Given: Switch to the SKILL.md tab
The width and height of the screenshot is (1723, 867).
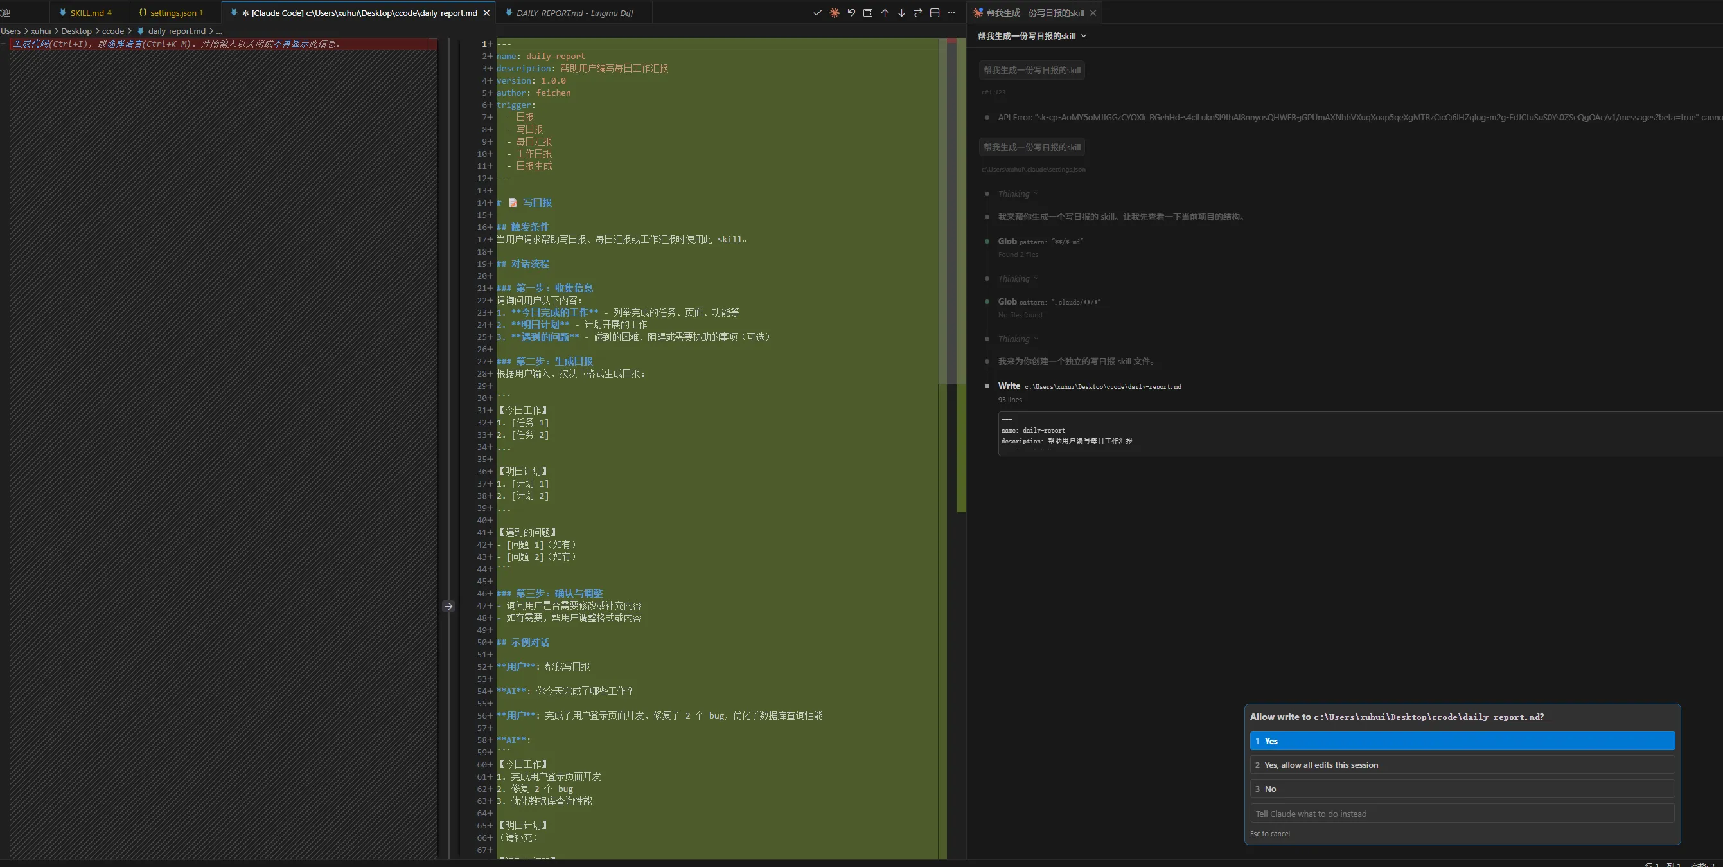Looking at the screenshot, I should [87, 13].
